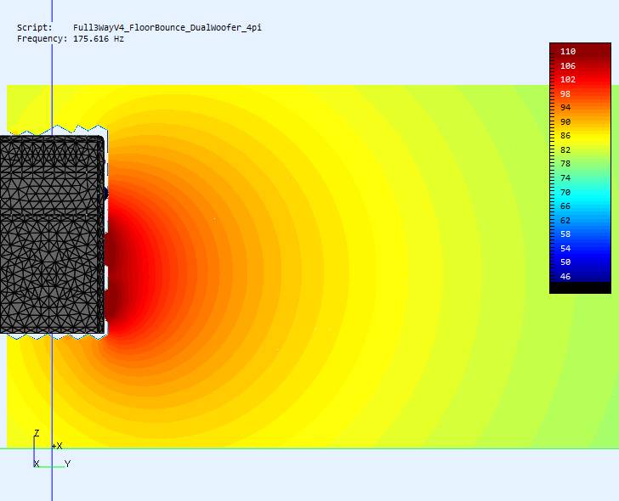Click the +X label of coordinate triad
Image resolution: width=619 pixels, height=501 pixels.
[57, 446]
